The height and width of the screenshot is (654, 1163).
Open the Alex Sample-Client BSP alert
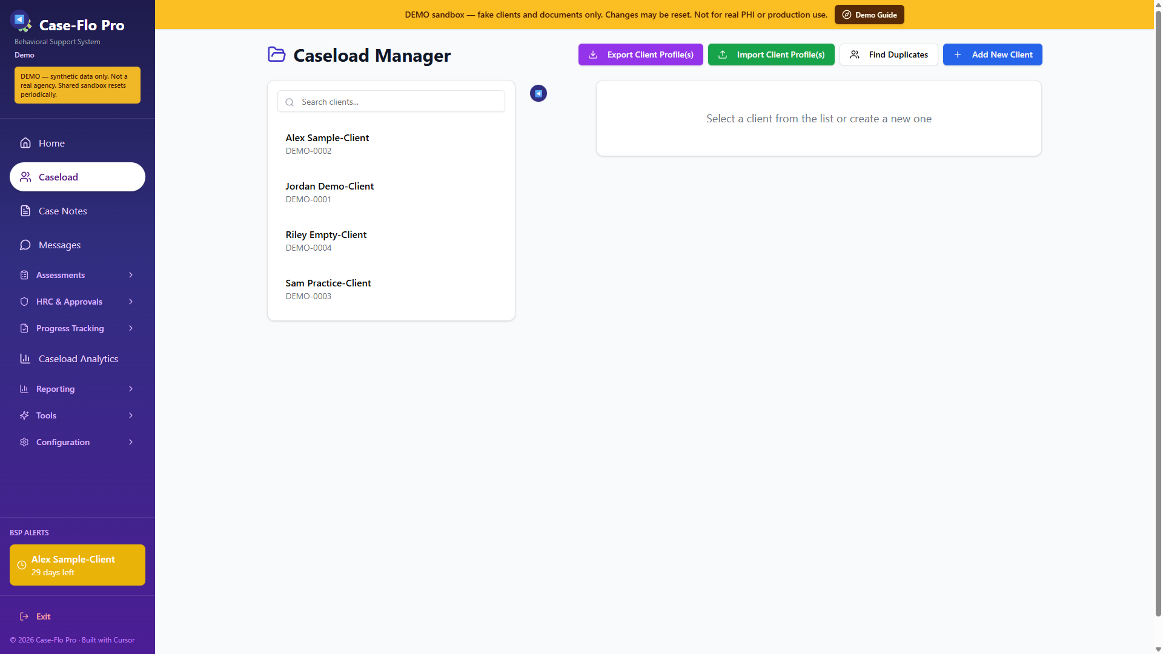[x=78, y=565]
